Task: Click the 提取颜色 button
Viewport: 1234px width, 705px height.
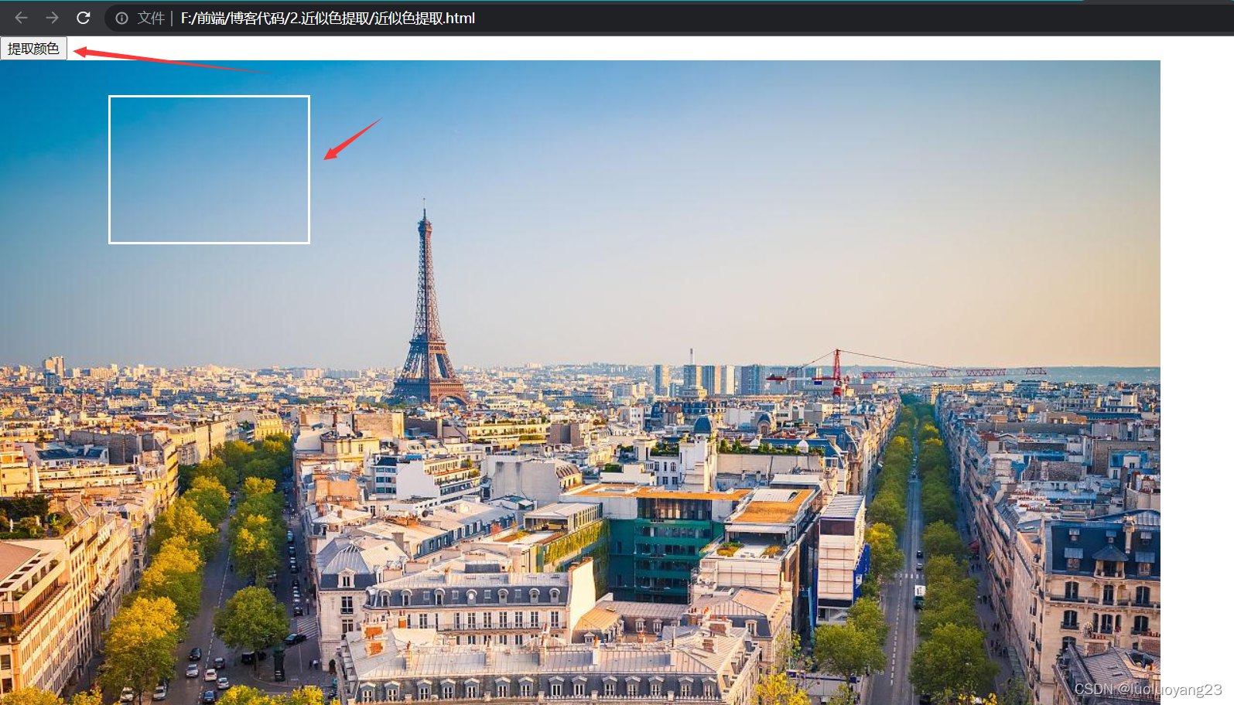Action: pos(33,49)
